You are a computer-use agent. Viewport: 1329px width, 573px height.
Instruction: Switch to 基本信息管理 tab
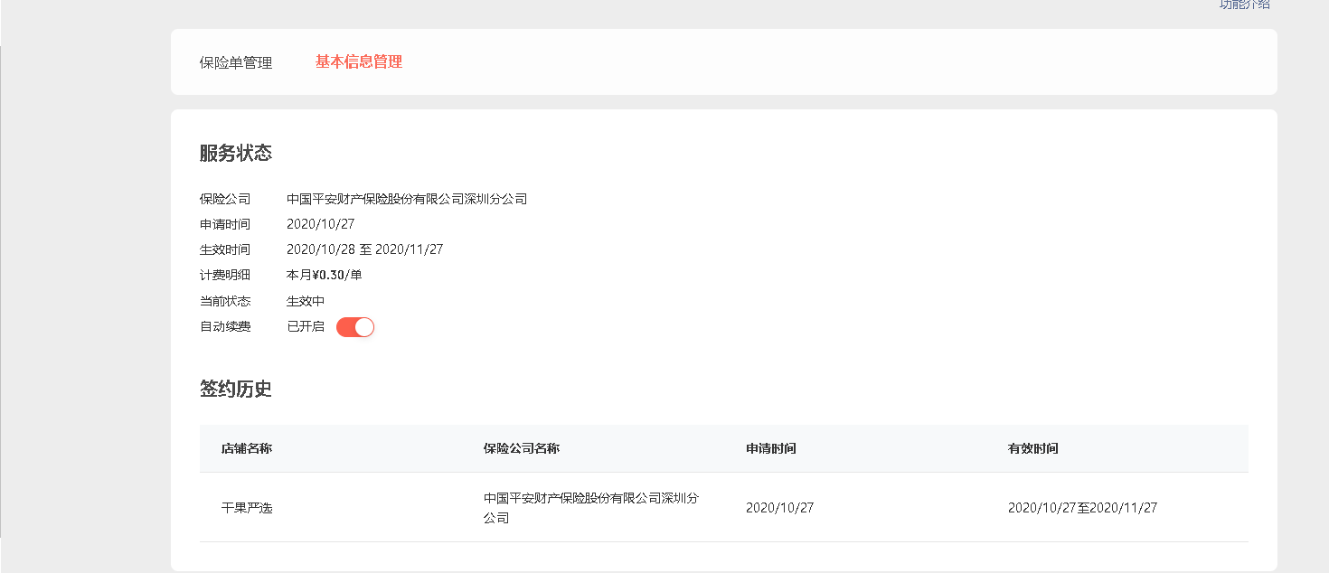359,61
